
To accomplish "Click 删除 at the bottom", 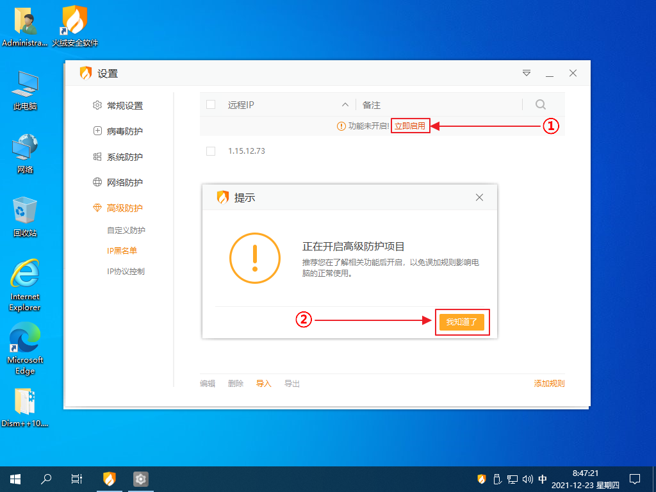I will (x=236, y=383).
